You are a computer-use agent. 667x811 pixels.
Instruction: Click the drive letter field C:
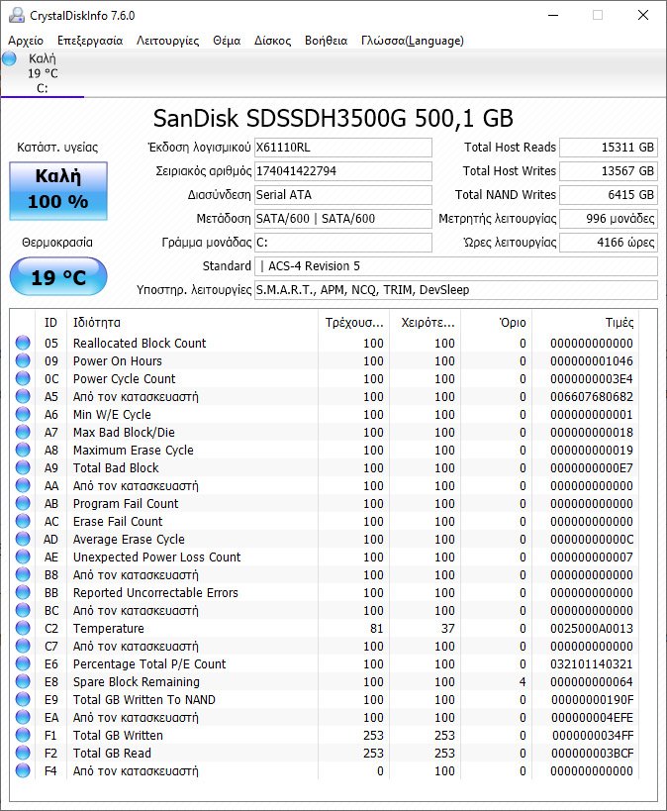pos(342,243)
